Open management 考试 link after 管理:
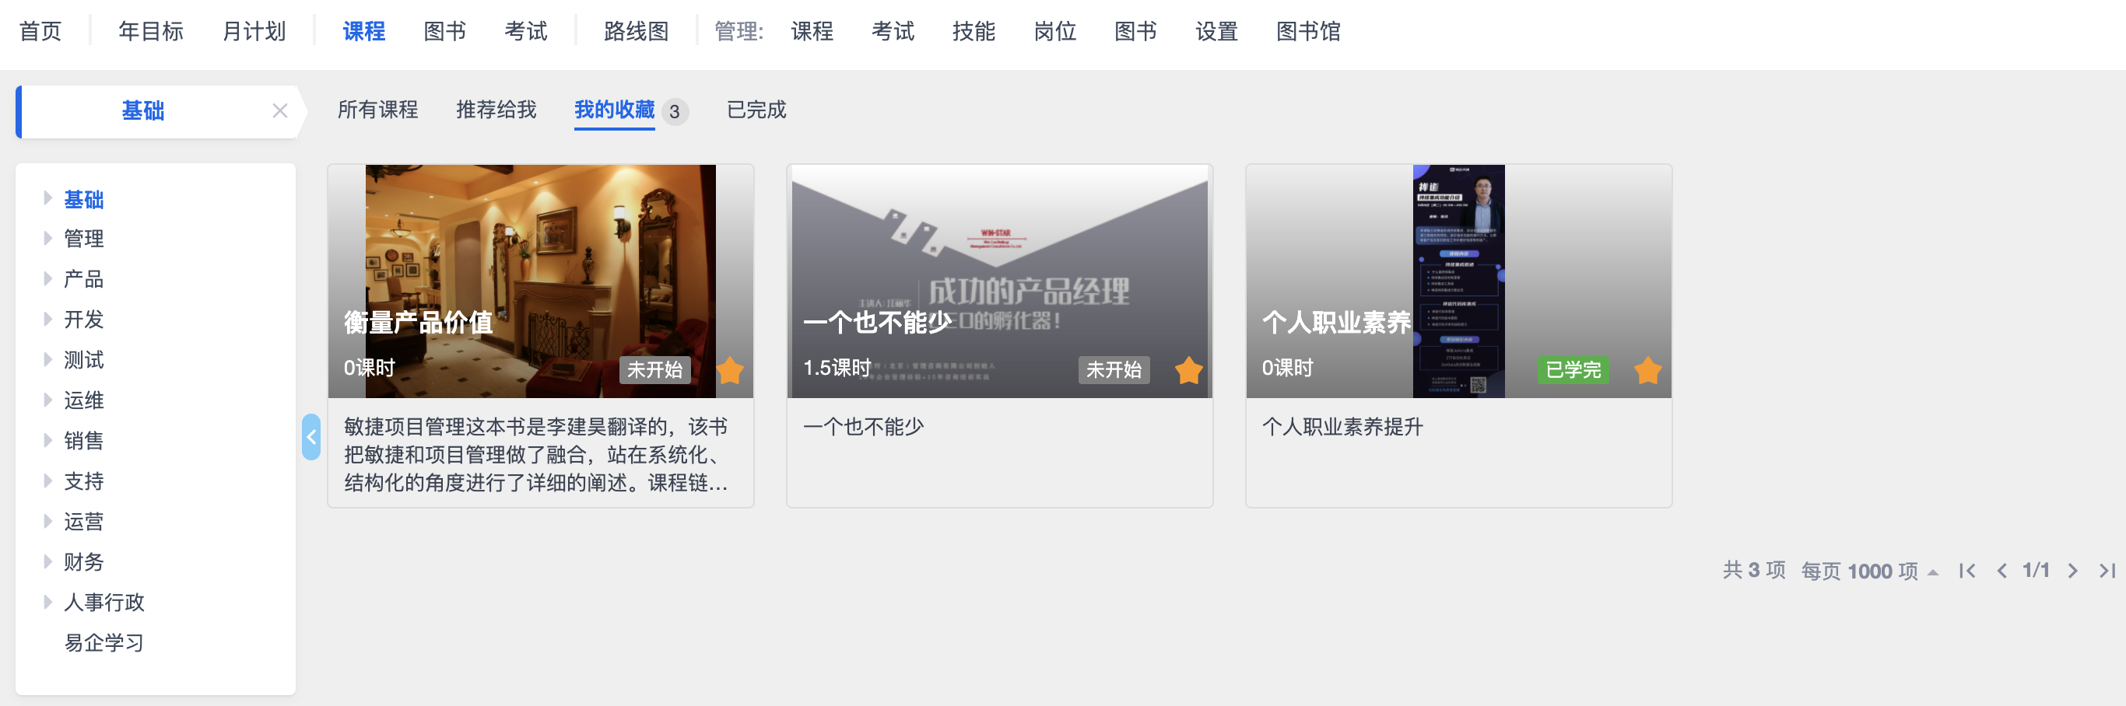Viewport: 2126px width, 706px height. 893,31
